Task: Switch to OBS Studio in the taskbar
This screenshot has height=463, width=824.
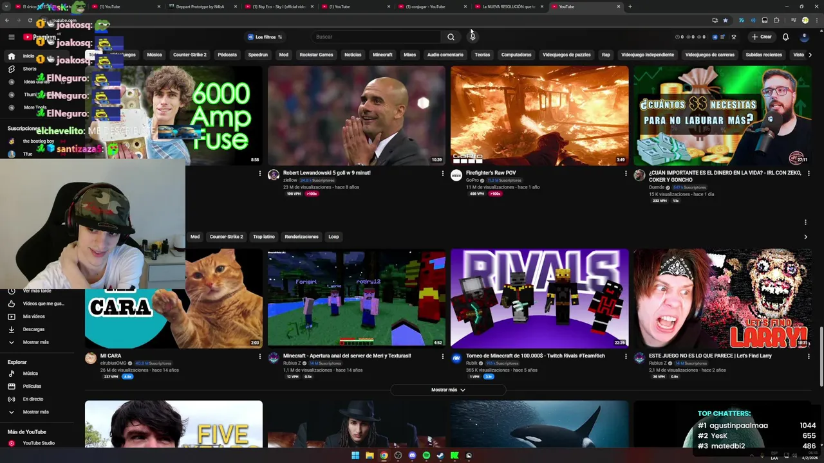Action: pyautogui.click(x=398, y=455)
